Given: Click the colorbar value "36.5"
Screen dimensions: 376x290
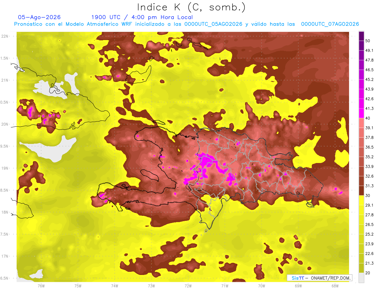Looking at the screenshot, I should coord(369,147).
